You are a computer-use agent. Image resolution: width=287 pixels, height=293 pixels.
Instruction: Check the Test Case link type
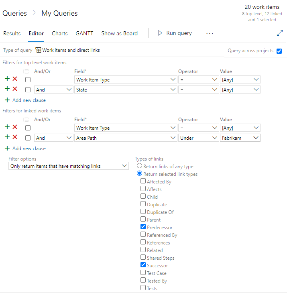(143, 273)
